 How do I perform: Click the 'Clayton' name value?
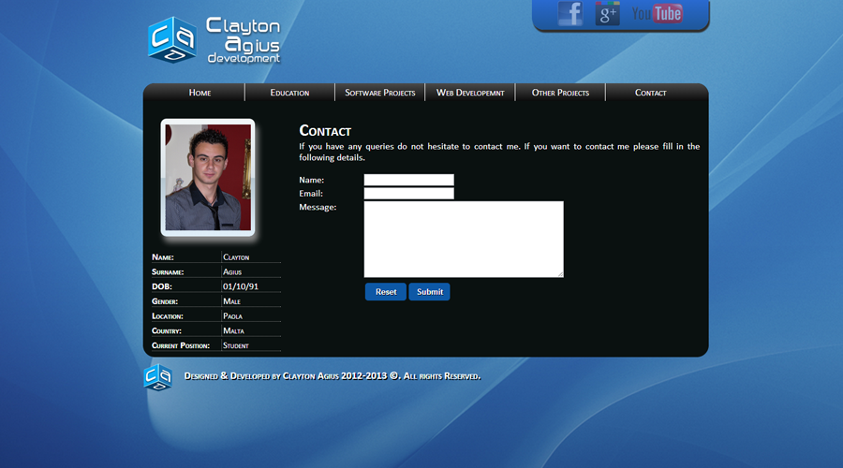click(x=236, y=257)
